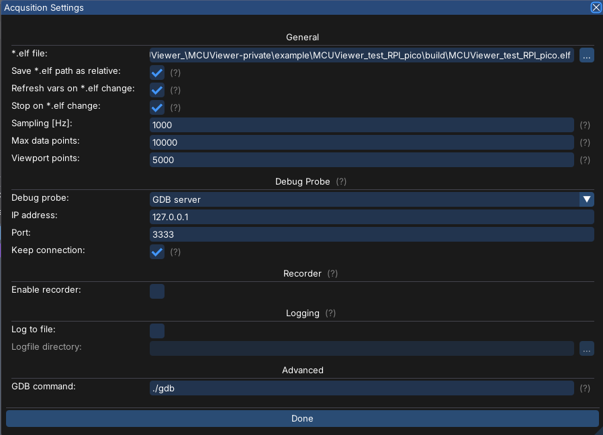
Task: Click the help marker beside Max data points
Action: 585,142
